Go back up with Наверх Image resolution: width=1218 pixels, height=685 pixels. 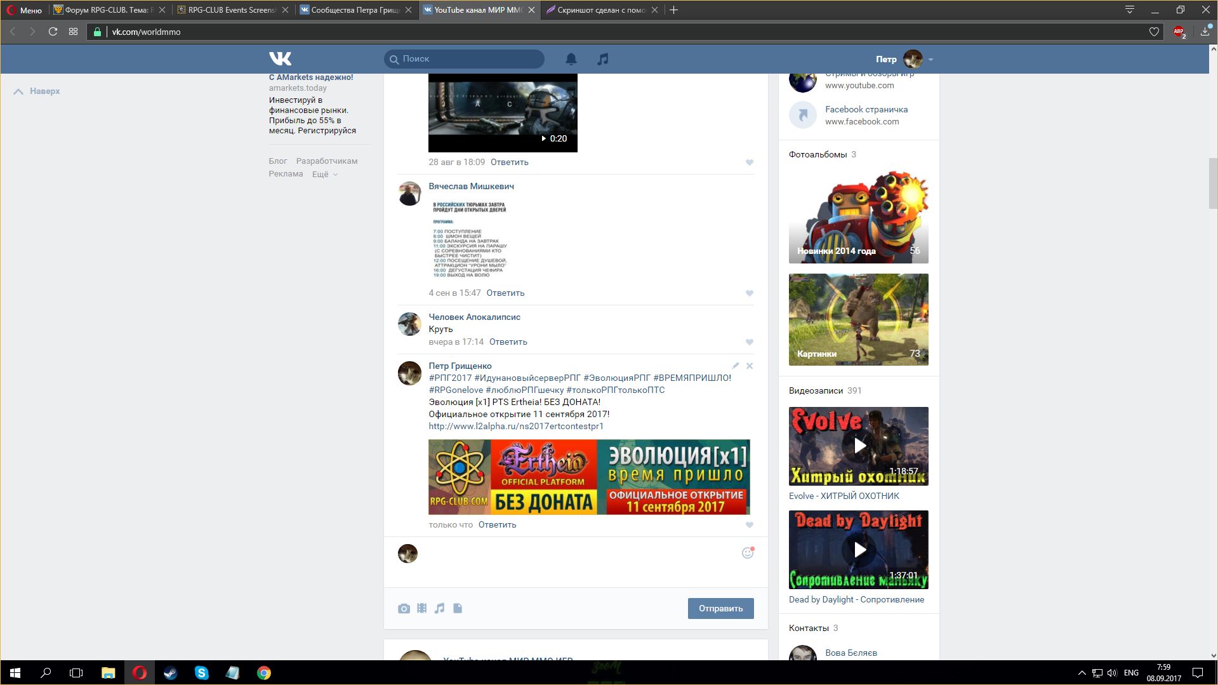37,91
